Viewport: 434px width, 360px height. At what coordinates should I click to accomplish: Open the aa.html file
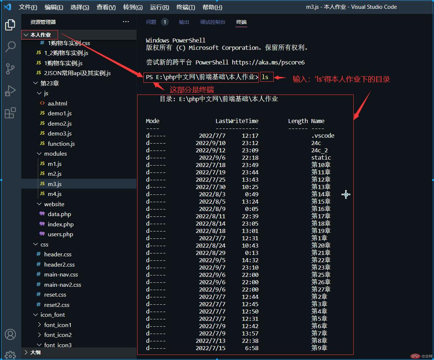pos(57,103)
